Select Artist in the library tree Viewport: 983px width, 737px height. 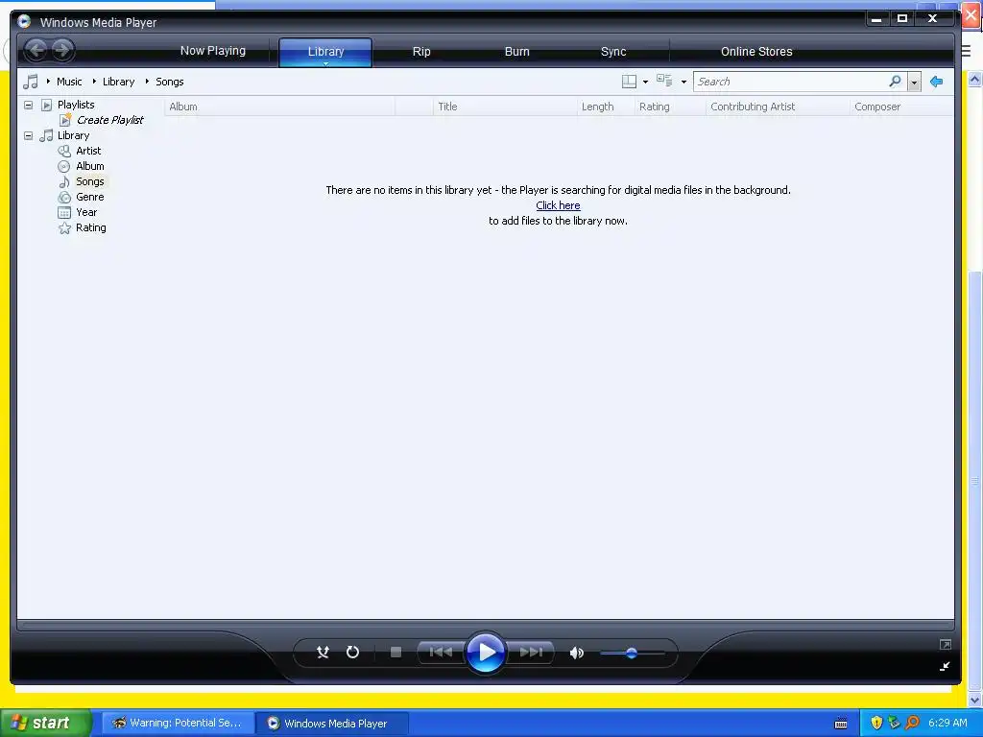pyautogui.click(x=88, y=151)
